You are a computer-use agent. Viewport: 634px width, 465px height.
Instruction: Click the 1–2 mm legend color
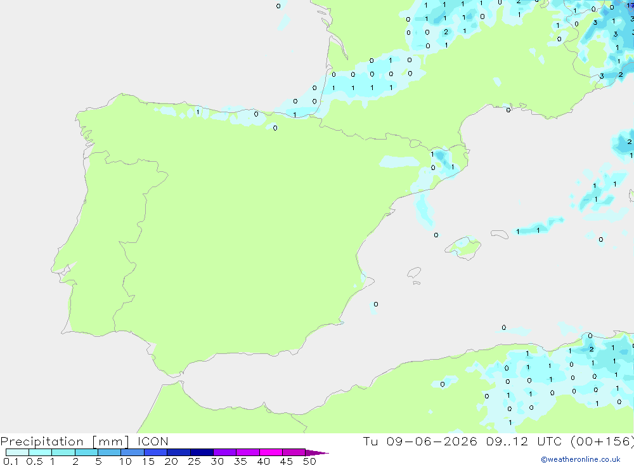[x=63, y=452]
